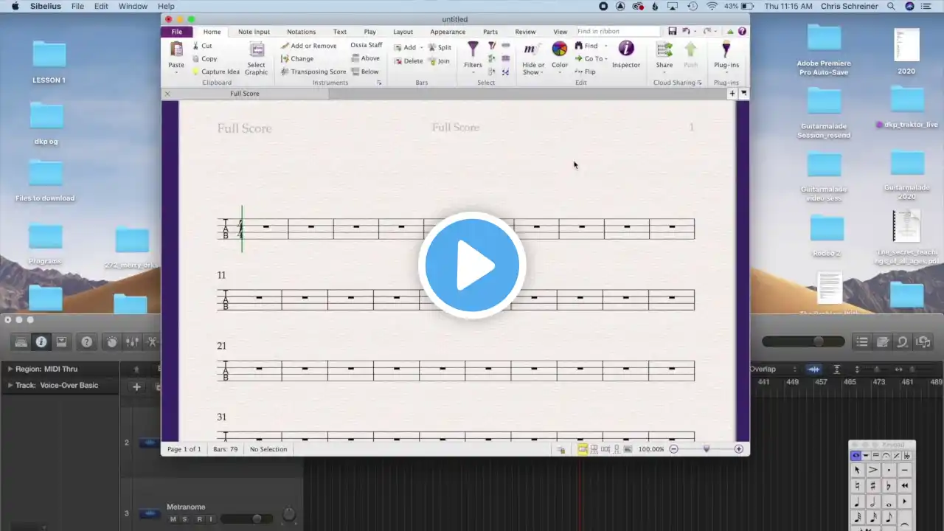Click the Paste clipboard icon in Sibelius
The image size is (944, 531).
point(176,49)
